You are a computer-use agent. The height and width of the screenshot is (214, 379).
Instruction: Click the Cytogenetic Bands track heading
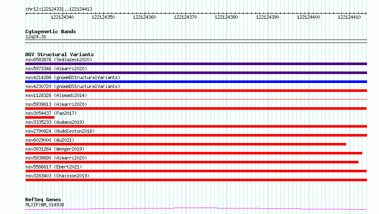[51, 31]
